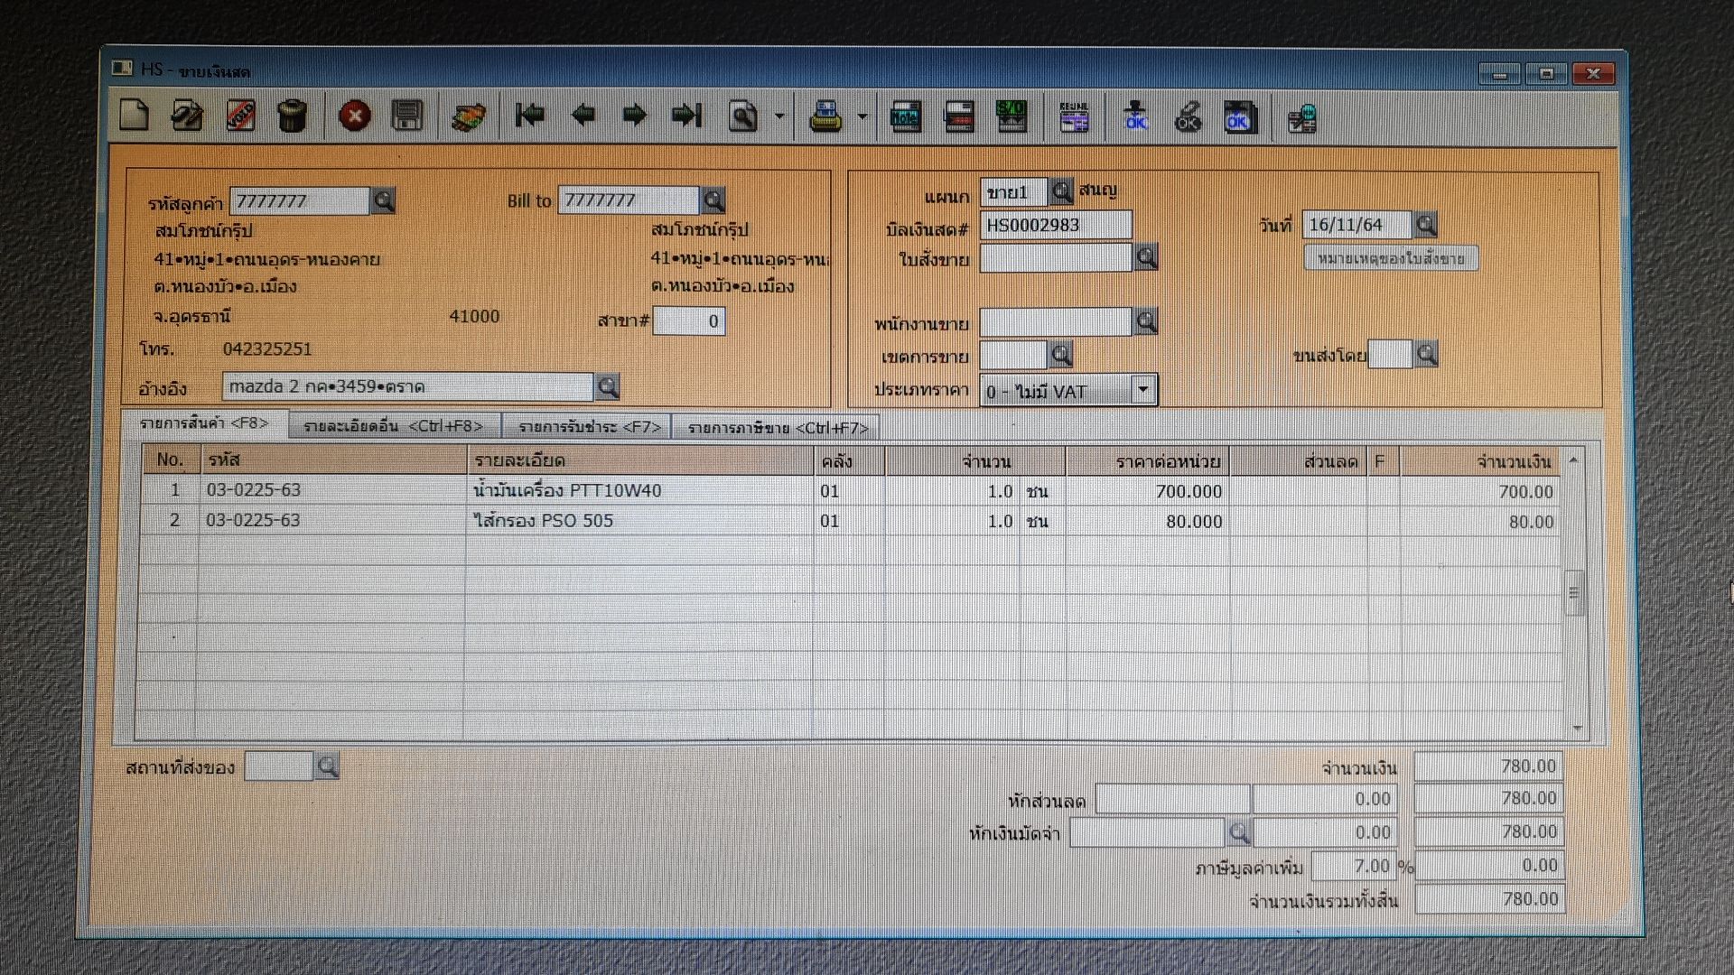Click the Note toolbar icon

coord(905,116)
